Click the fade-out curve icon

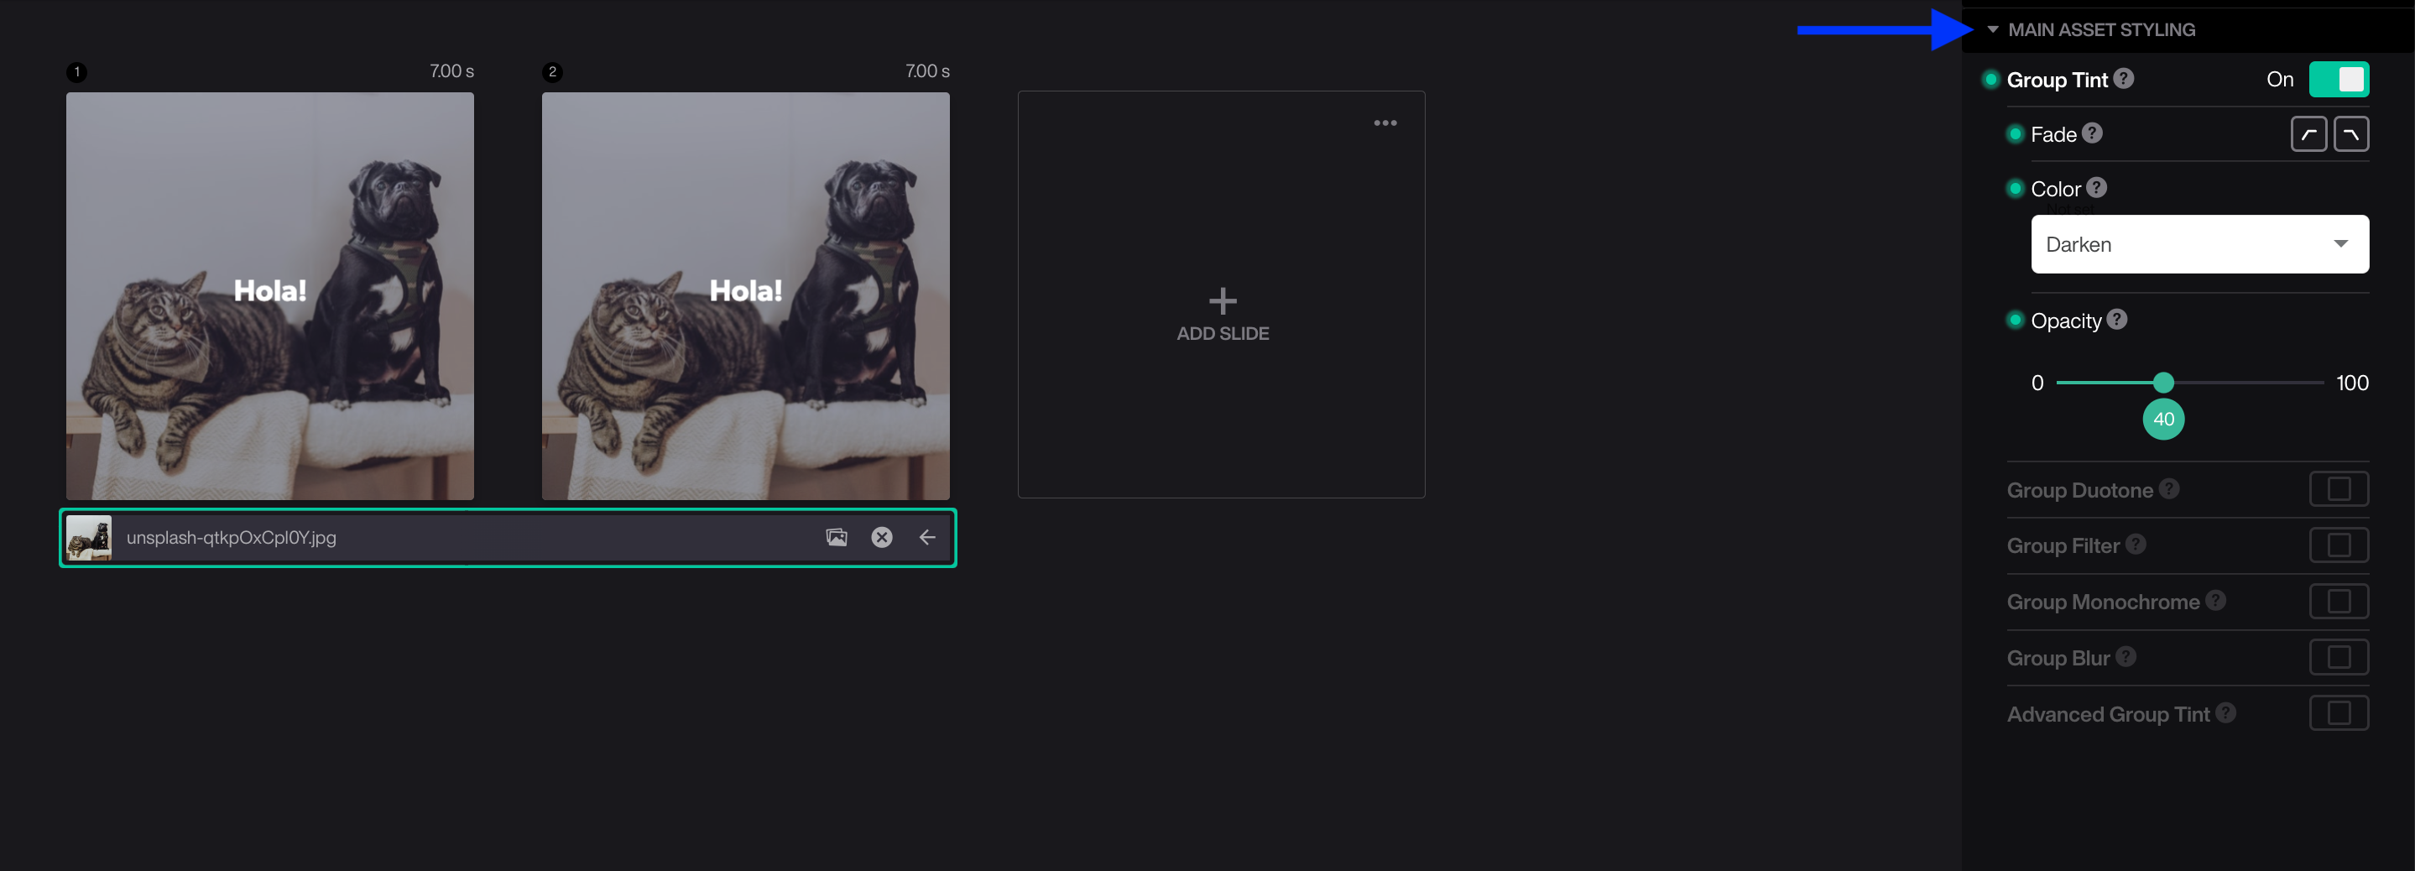click(x=2350, y=134)
